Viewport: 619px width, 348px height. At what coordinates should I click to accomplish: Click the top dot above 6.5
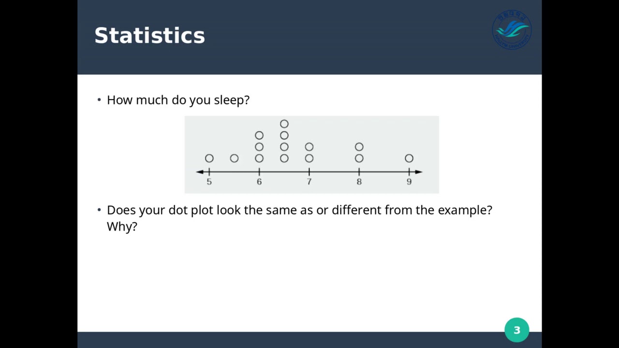(x=284, y=124)
